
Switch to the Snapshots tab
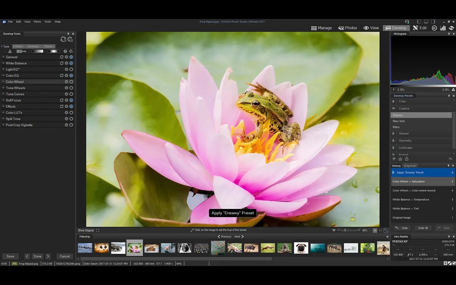410,166
